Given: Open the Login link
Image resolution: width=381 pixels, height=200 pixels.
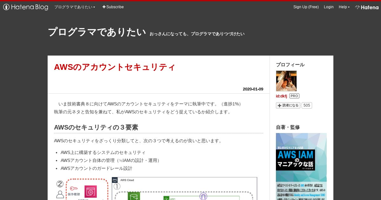Looking at the screenshot, I should [329, 7].
